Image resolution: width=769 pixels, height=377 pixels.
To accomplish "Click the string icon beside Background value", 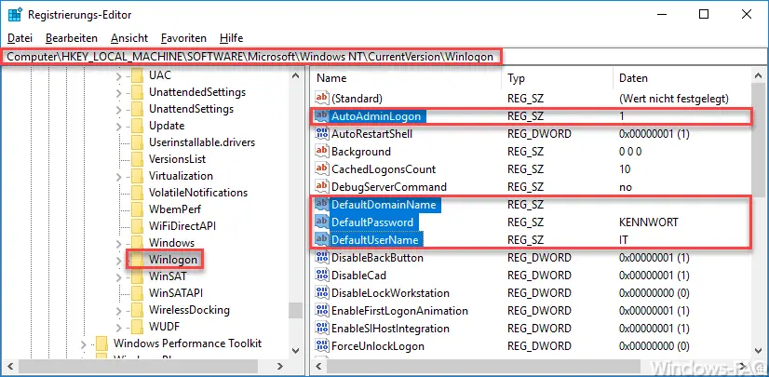I will [x=322, y=152].
